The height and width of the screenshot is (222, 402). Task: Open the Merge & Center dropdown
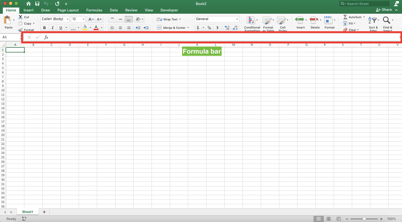[188, 28]
